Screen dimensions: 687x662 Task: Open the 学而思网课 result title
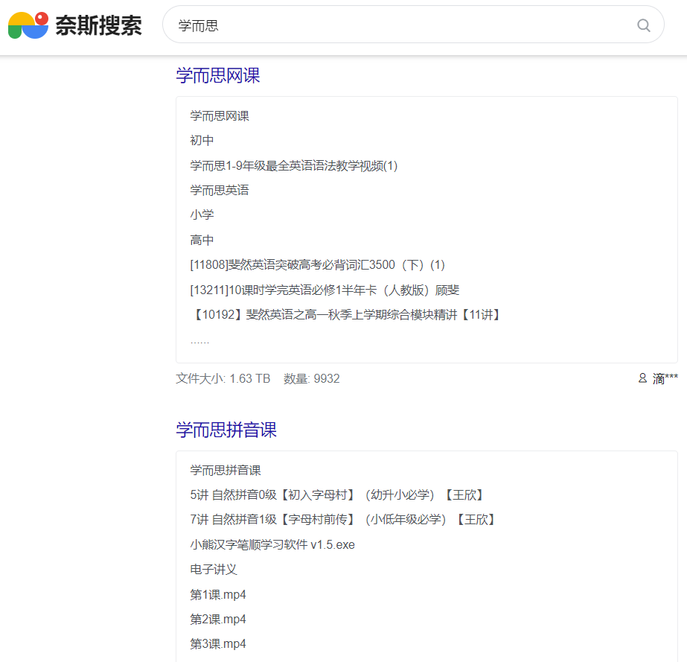[218, 75]
